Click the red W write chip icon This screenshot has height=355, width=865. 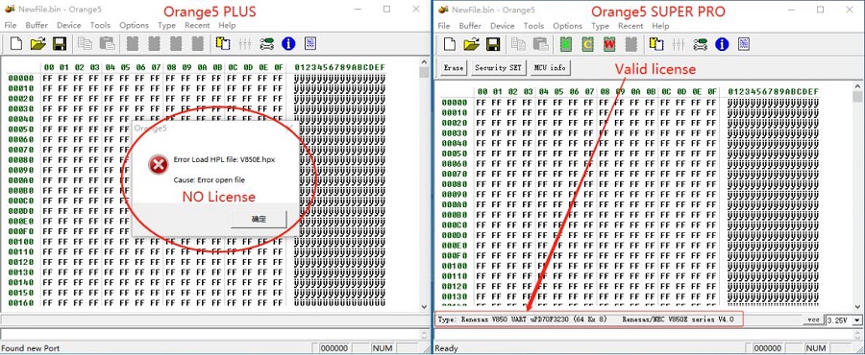coord(609,44)
